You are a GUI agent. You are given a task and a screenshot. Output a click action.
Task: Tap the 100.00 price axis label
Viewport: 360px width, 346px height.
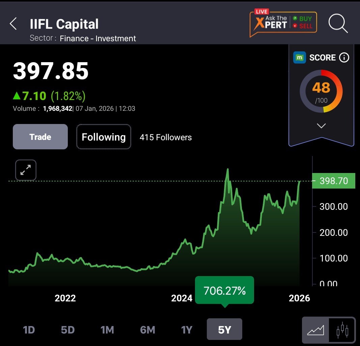[334, 258]
